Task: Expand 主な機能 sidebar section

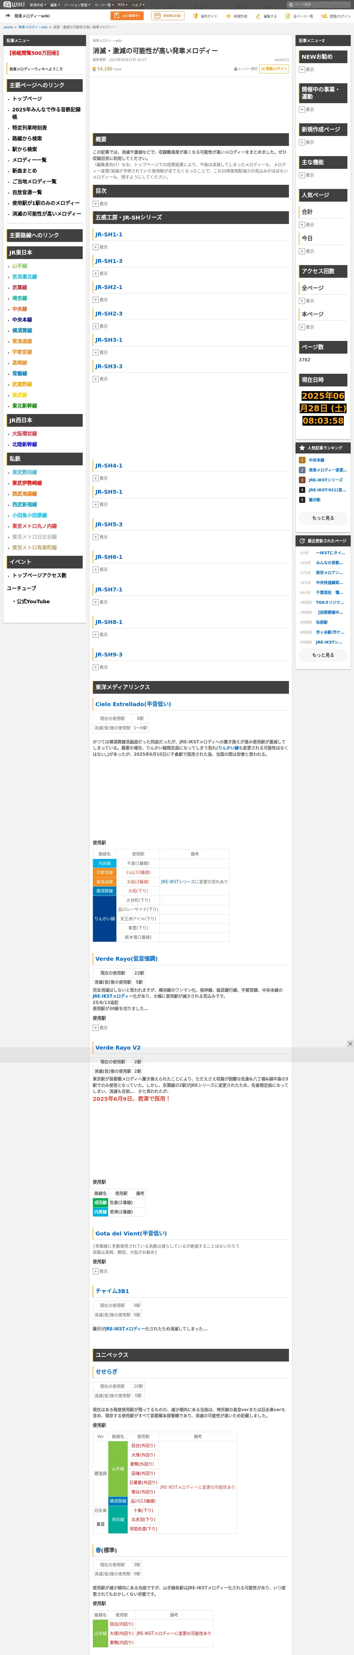Action: click(302, 175)
